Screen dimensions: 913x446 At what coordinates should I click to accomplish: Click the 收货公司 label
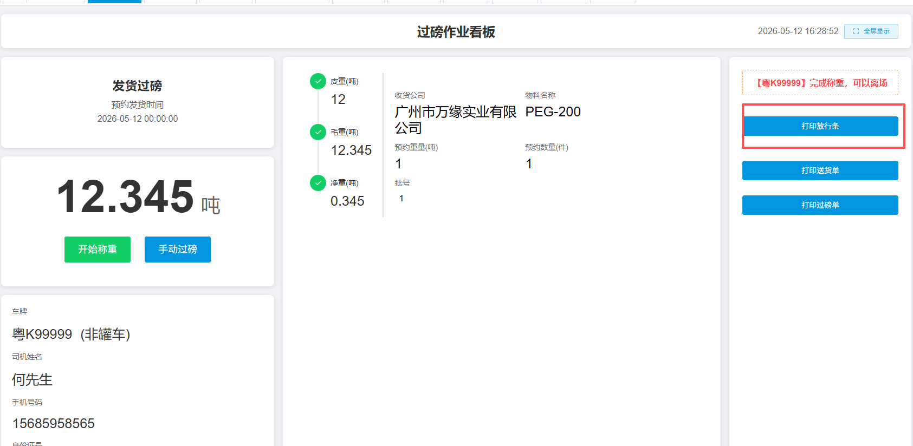pos(410,95)
